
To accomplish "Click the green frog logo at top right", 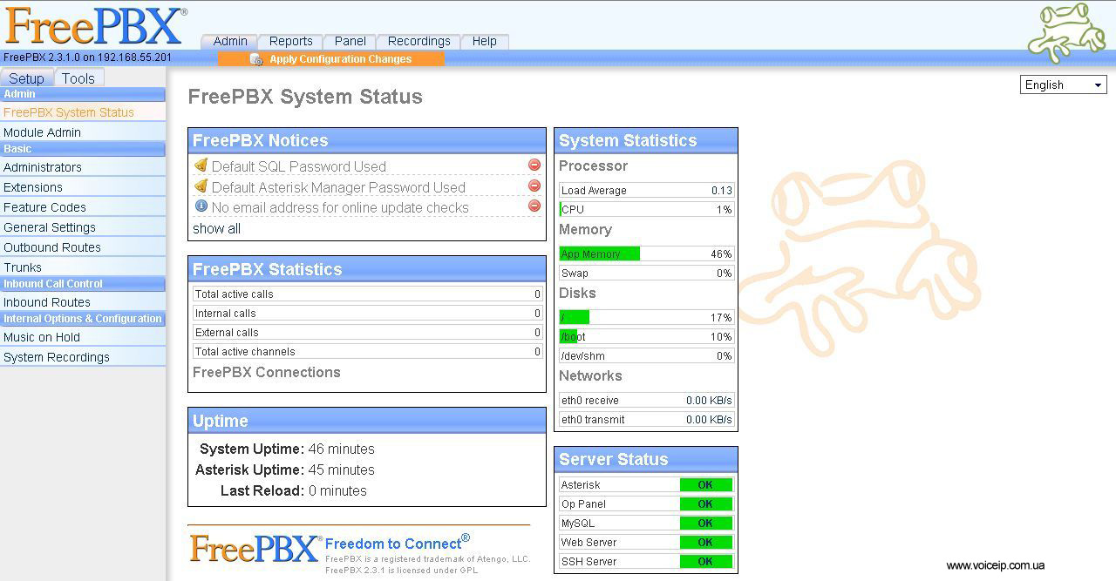I will coord(1065,32).
